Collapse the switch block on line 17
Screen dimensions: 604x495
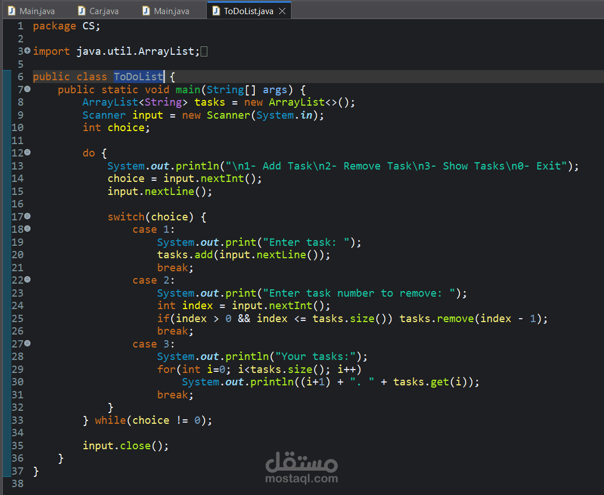click(27, 216)
